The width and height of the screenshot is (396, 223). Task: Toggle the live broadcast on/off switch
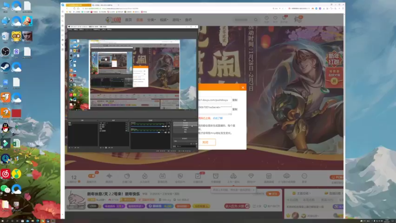tap(92, 176)
